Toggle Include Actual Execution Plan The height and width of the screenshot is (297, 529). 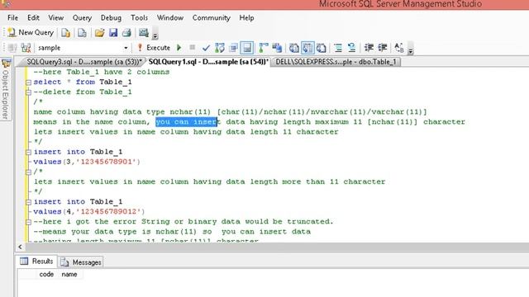pyautogui.click(x=264, y=48)
